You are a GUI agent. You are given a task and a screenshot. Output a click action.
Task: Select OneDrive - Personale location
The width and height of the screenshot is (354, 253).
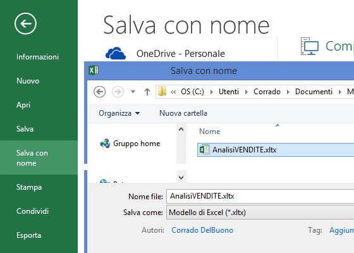(x=180, y=54)
